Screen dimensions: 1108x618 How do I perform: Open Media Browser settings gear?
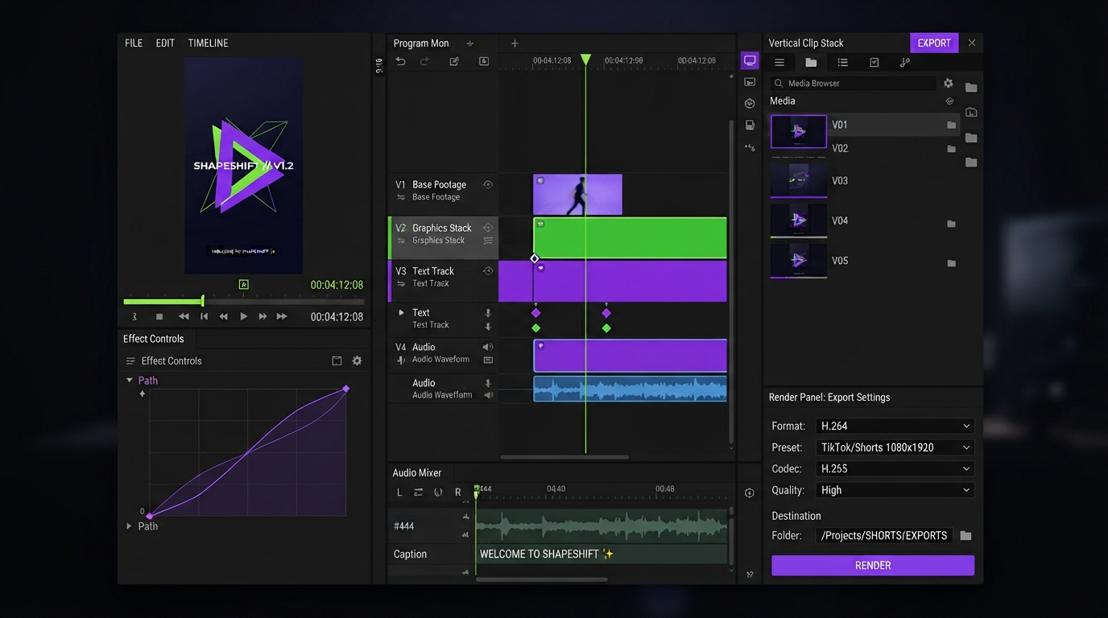click(x=948, y=83)
